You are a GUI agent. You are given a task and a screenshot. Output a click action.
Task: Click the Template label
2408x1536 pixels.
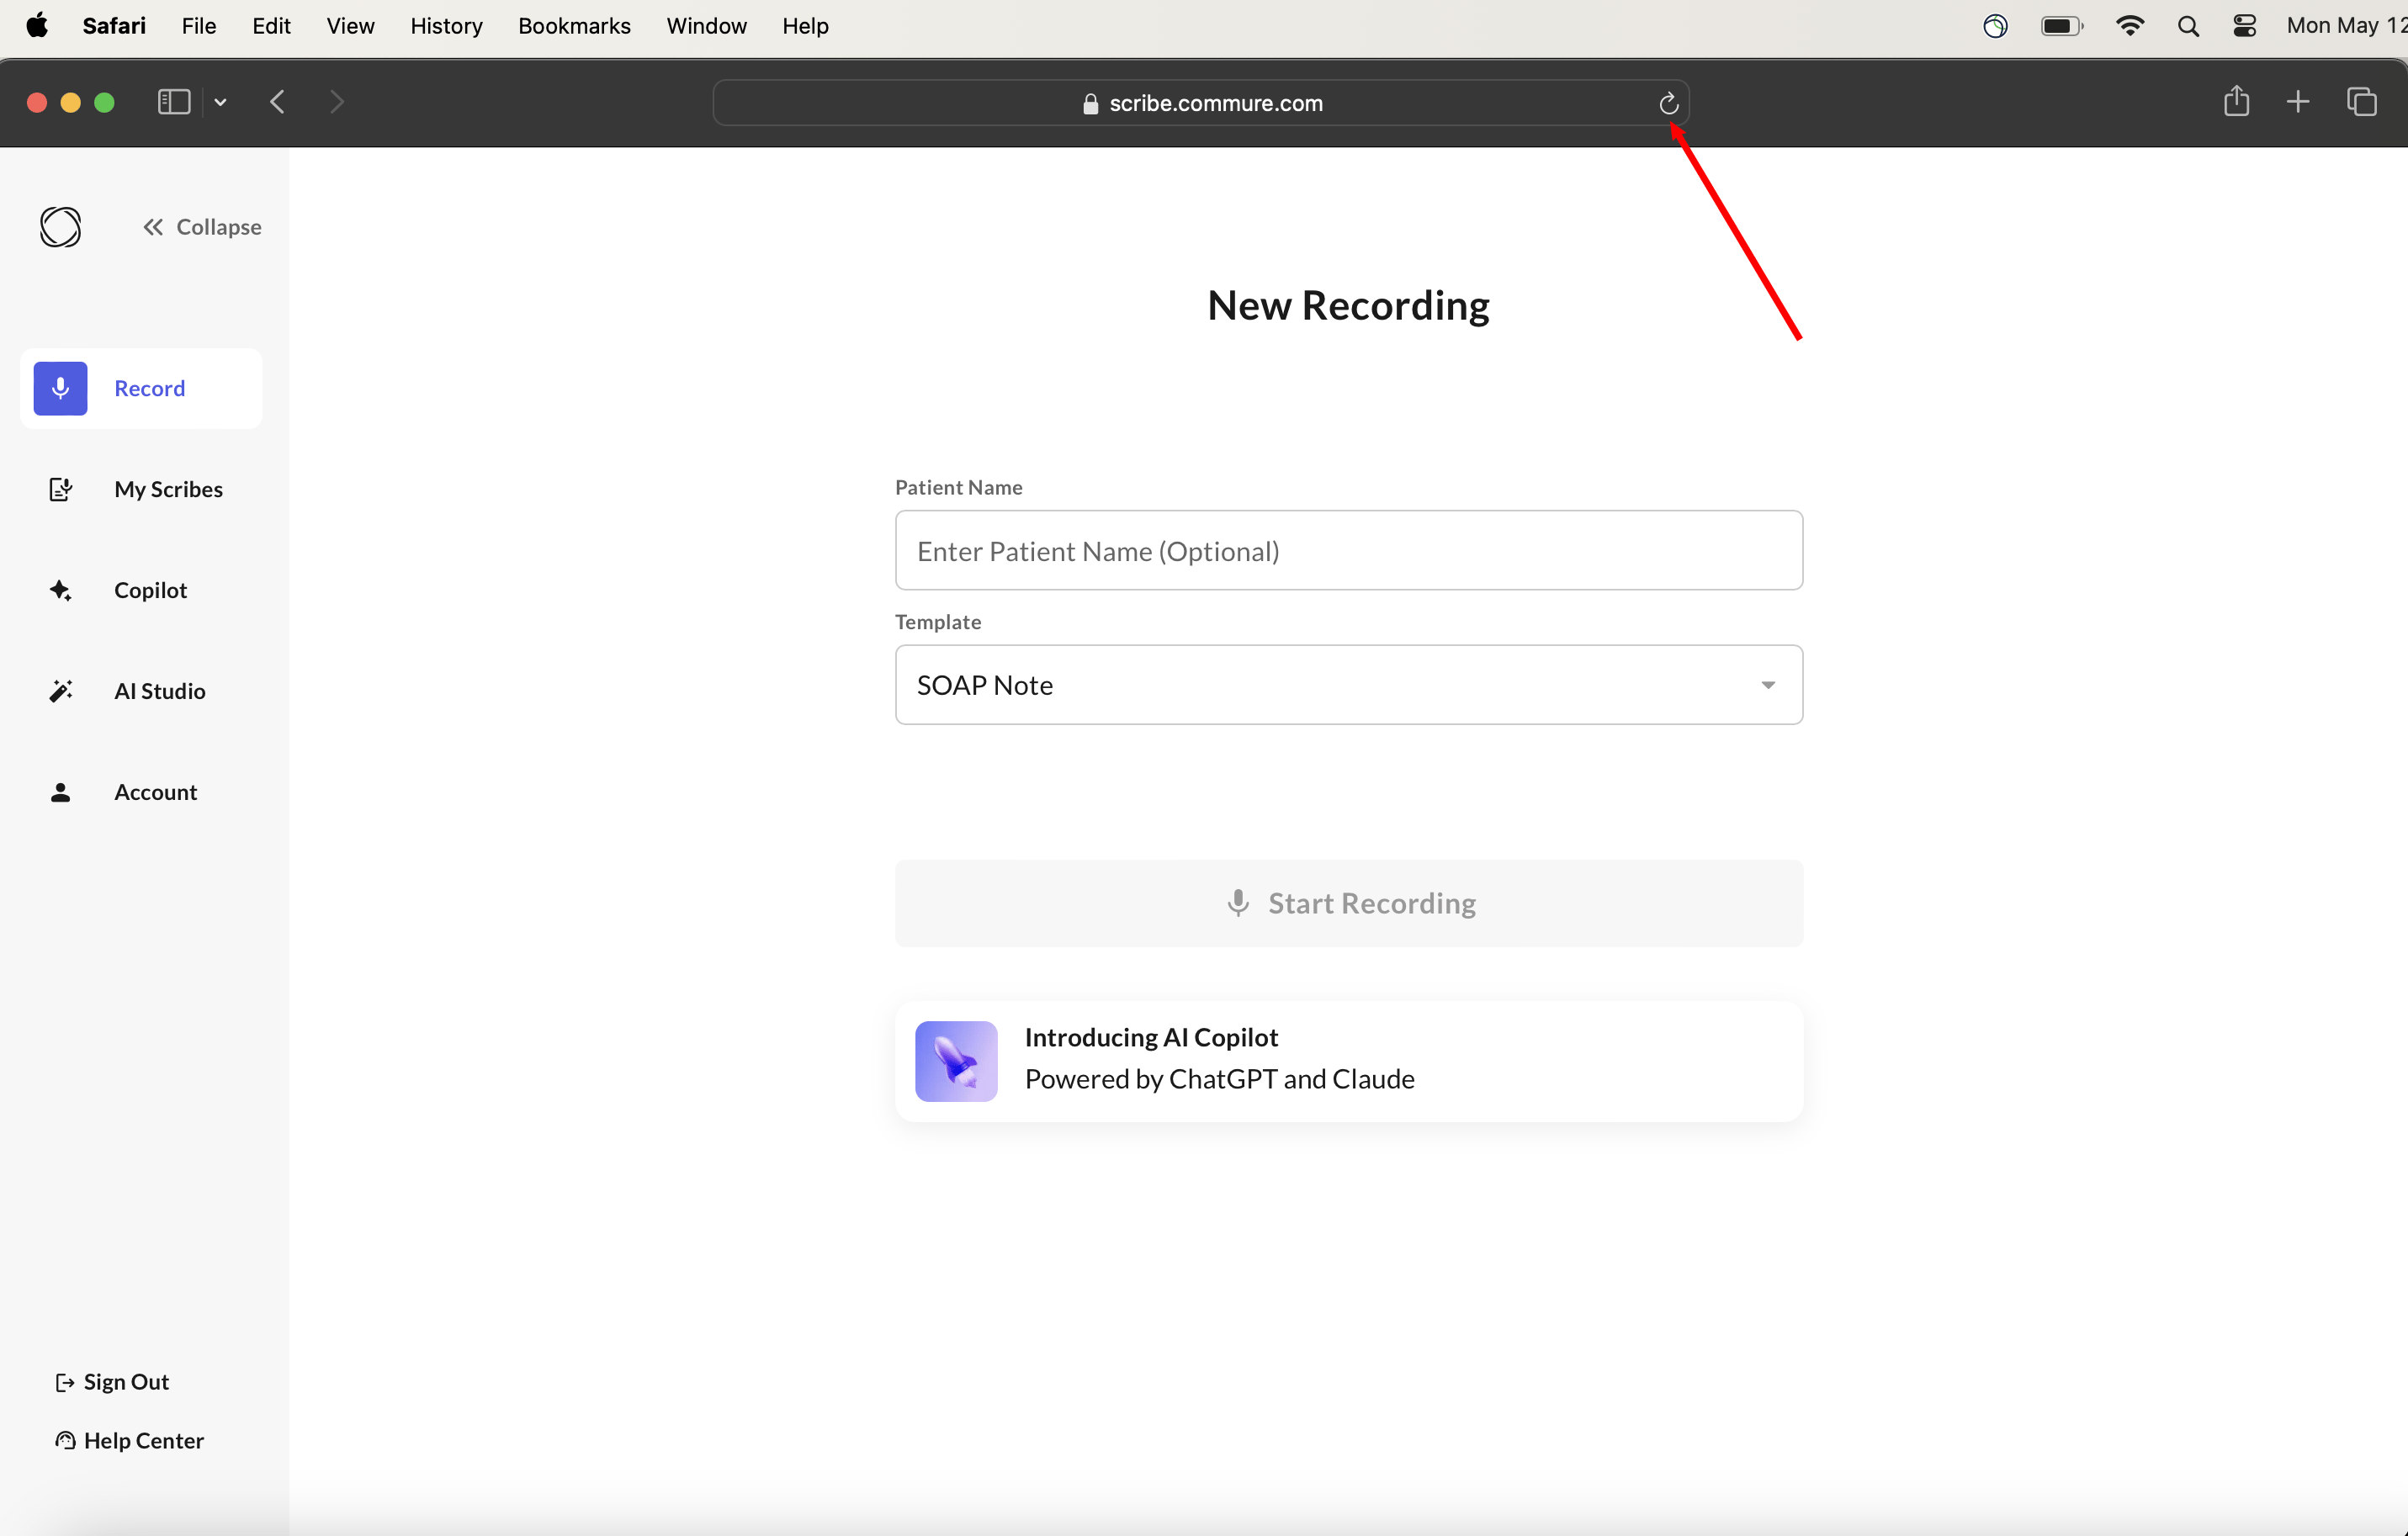[x=938, y=622]
